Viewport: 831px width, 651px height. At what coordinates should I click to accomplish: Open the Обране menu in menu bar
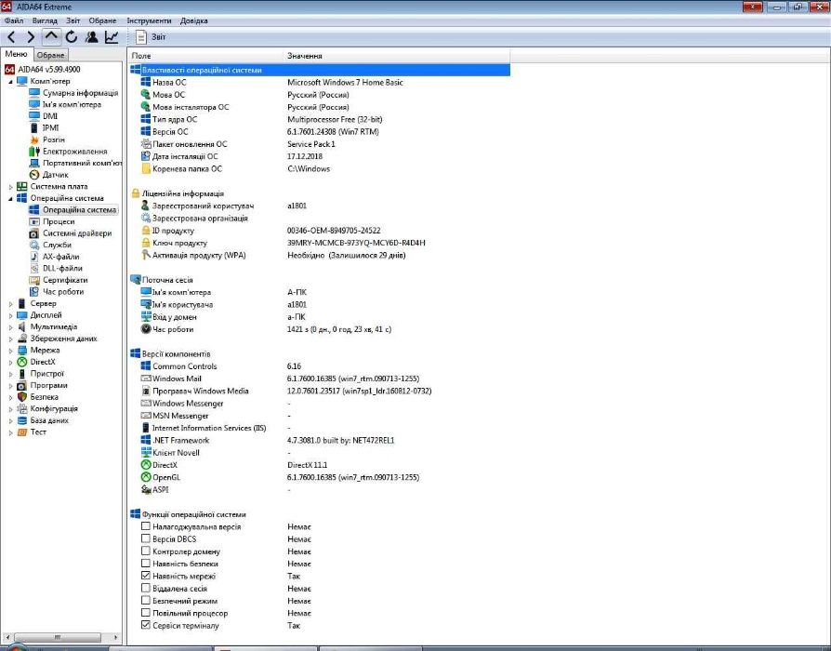[x=102, y=20]
